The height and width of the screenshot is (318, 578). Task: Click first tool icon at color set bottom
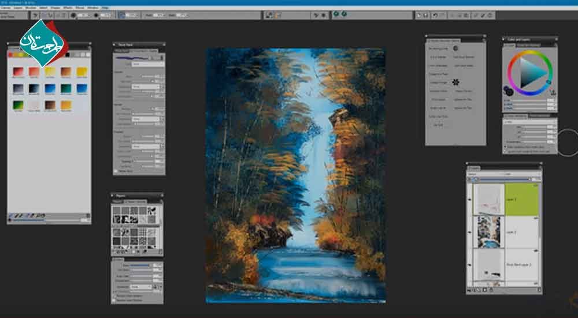(11, 215)
